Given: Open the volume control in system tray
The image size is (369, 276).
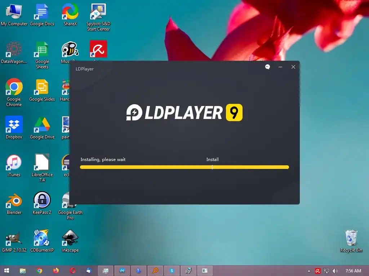Looking at the screenshot, I should coord(335,271).
